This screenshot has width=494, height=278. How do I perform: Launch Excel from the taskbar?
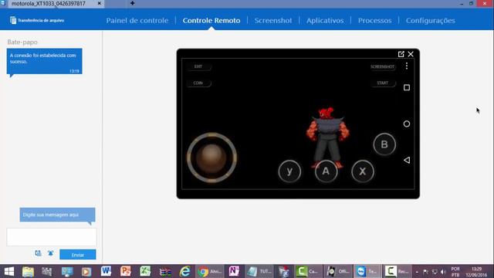coord(145,271)
